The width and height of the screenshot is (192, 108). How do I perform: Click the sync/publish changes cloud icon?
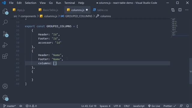click(21, 106)
